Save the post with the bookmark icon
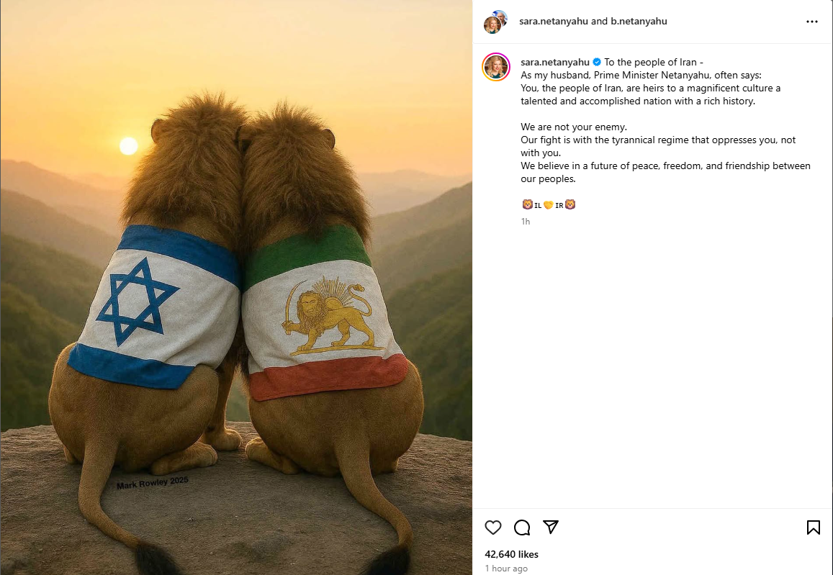The width and height of the screenshot is (833, 575). 813,528
